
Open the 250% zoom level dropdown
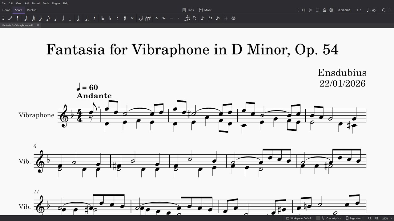point(387,218)
